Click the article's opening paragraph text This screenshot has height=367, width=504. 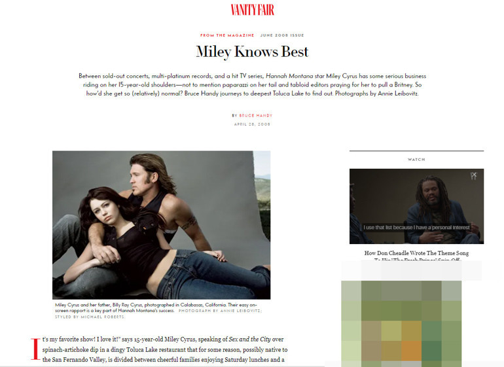coord(164,349)
